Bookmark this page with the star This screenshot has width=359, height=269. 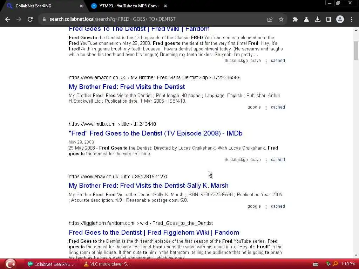click(x=281, y=20)
